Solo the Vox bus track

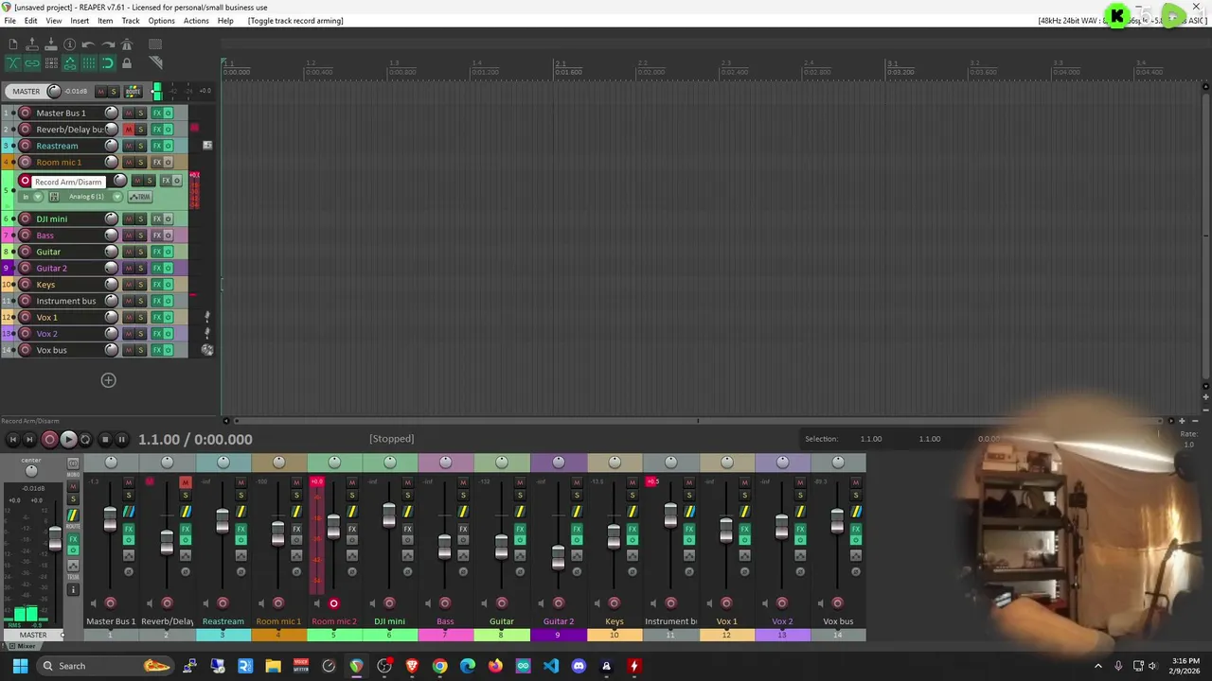point(141,350)
